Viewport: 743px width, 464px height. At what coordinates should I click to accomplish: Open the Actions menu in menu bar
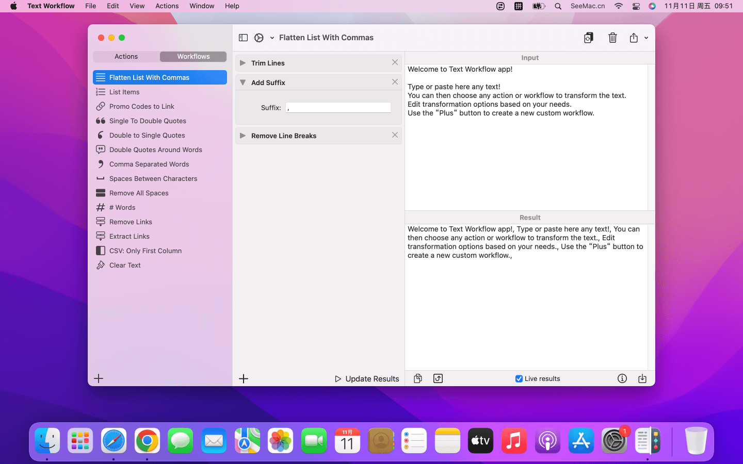[167, 6]
